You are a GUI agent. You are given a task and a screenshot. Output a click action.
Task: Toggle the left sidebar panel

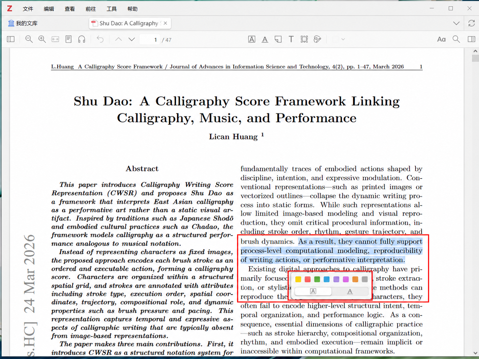click(x=11, y=39)
